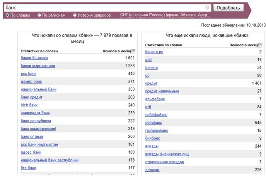The width and height of the screenshot is (266, 176).
Task: Select the По регионам radio button
Action: [39, 15]
